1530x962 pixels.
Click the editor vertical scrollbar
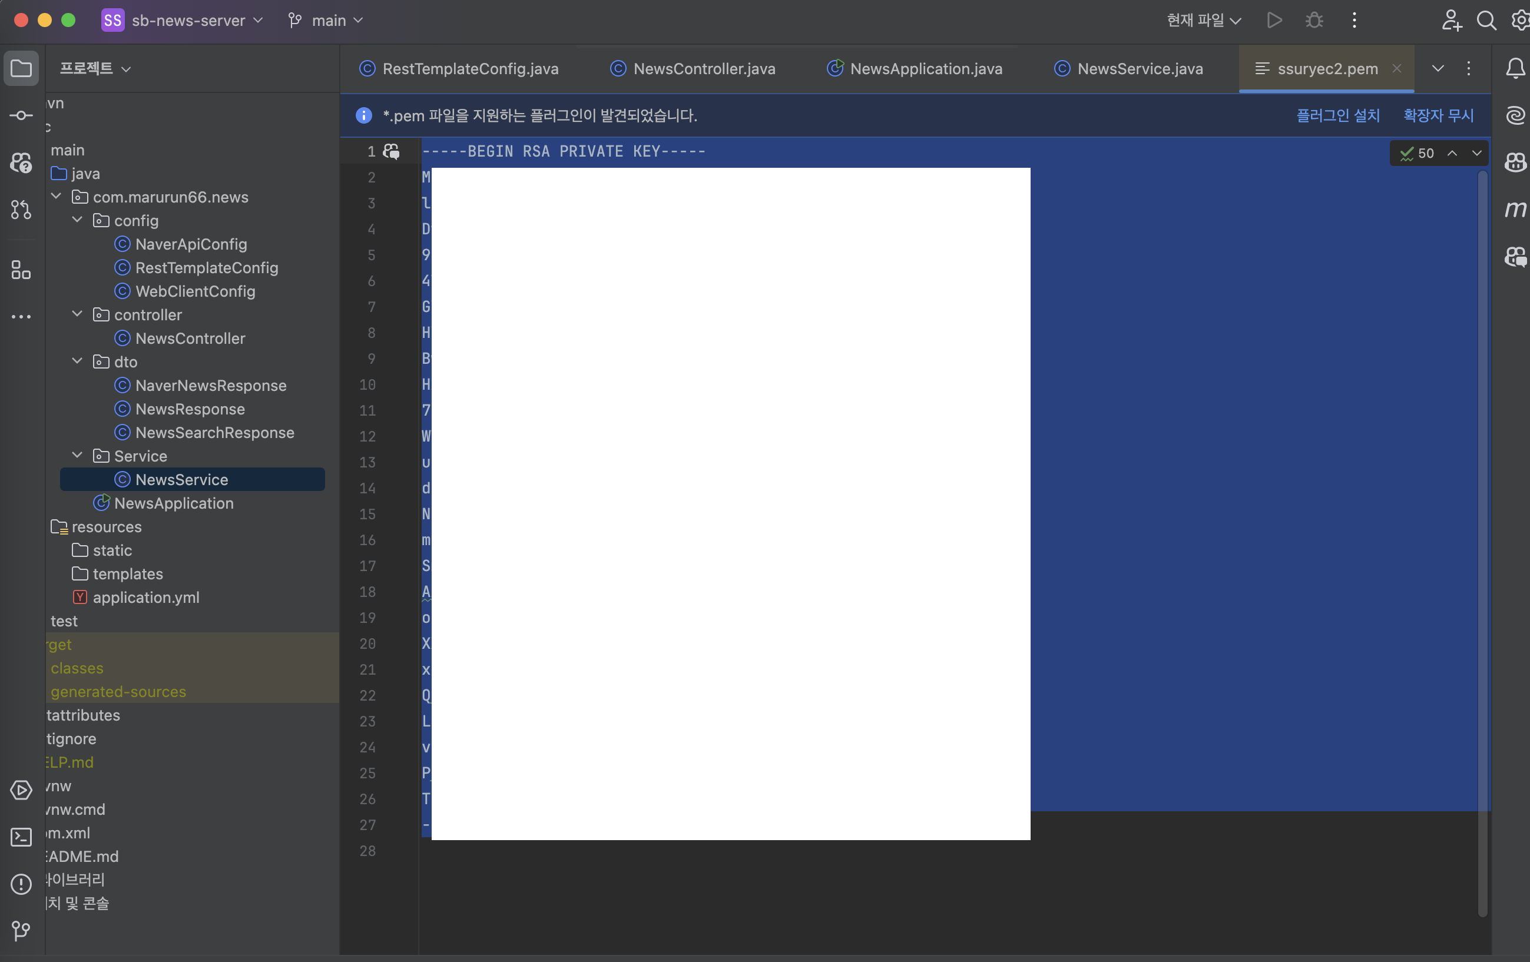click(1482, 508)
